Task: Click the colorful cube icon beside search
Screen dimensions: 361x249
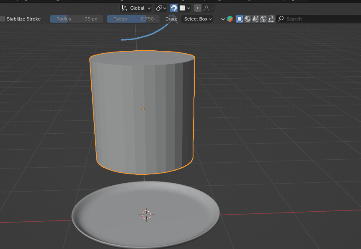Action: click(x=230, y=19)
